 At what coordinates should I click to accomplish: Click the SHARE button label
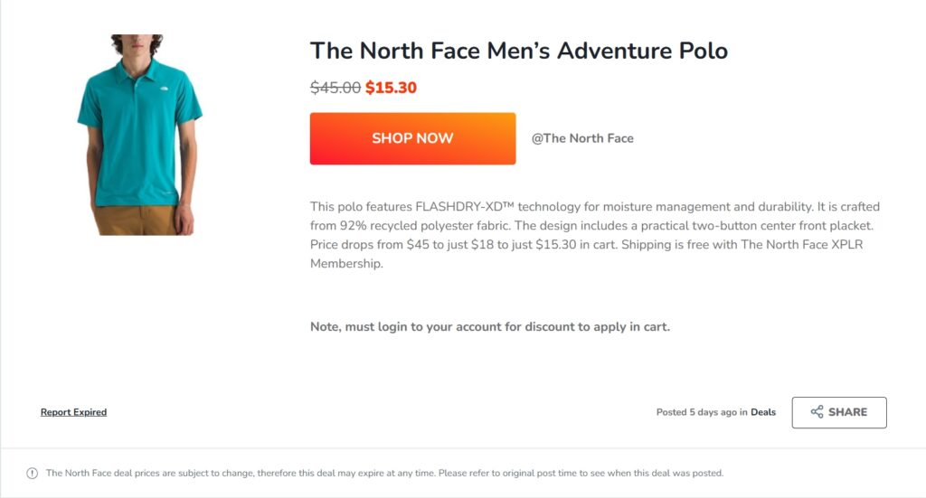pyautogui.click(x=847, y=412)
